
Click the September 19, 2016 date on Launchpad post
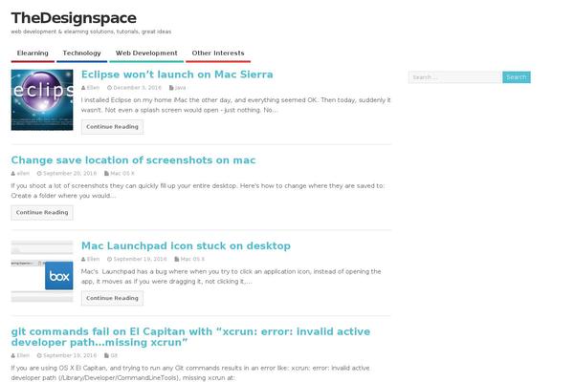140,259
